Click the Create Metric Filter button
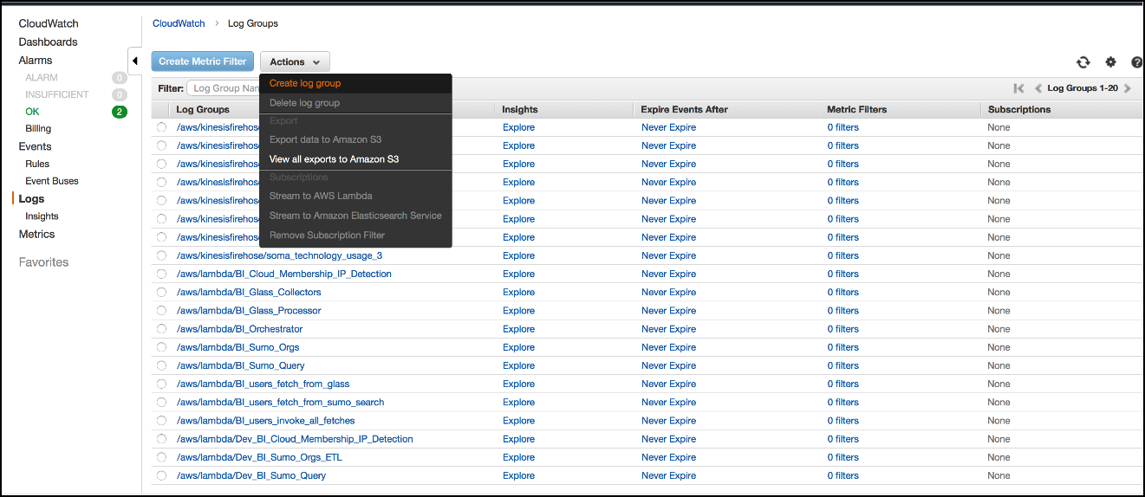 [x=203, y=61]
